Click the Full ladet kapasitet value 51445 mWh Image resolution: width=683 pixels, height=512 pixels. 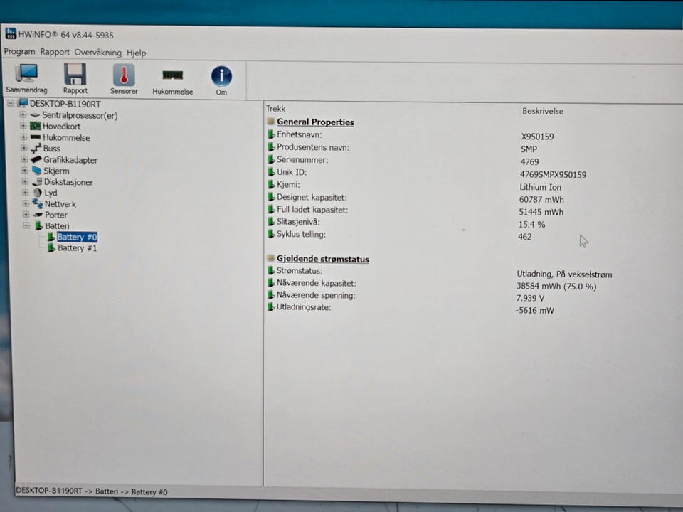[541, 212]
